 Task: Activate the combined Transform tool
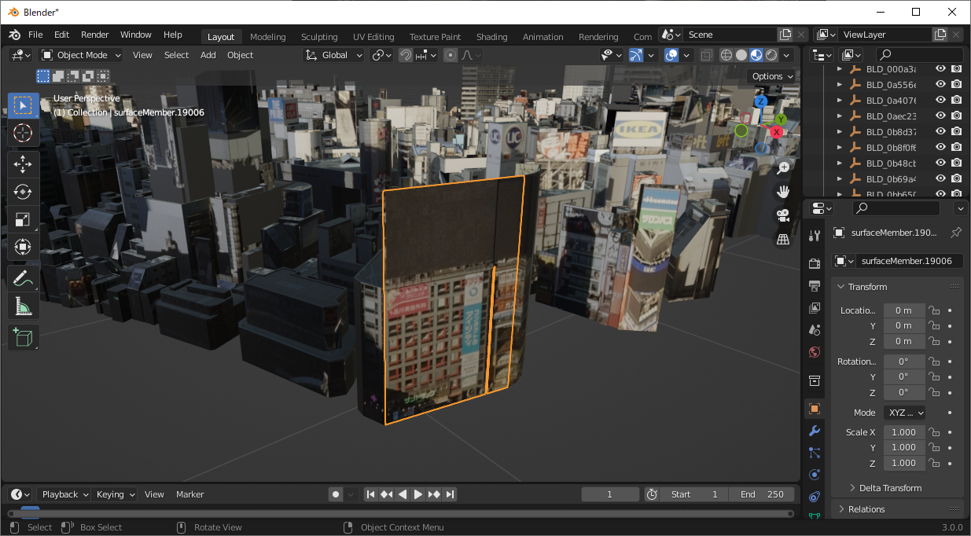tap(23, 247)
